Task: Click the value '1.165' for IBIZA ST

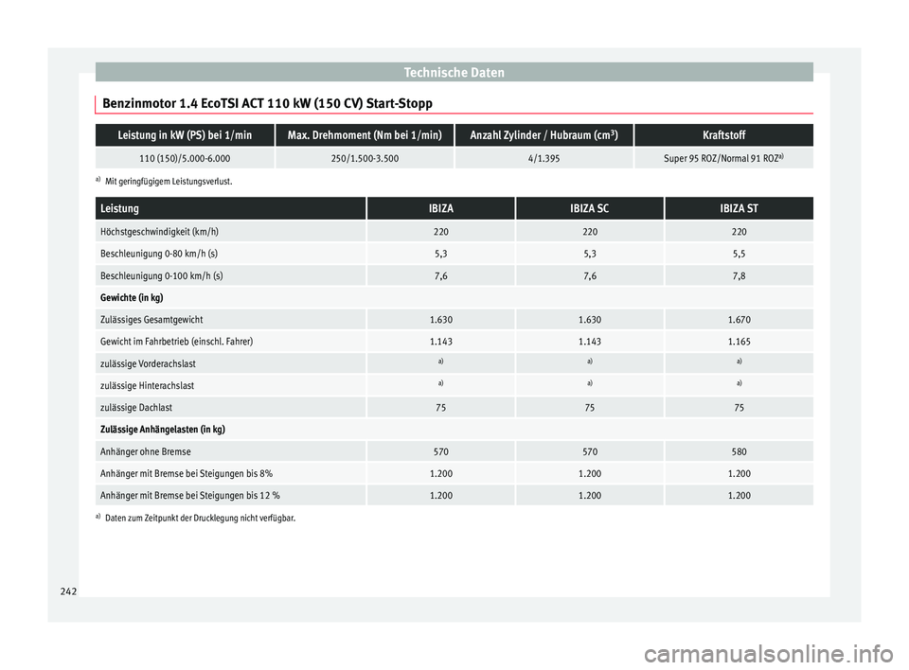Action: pos(740,342)
